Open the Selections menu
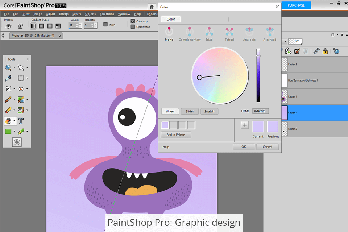The image size is (348, 232). [x=107, y=14]
